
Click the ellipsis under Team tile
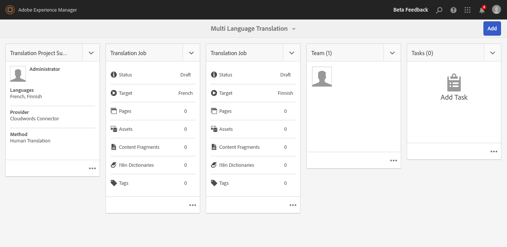(394, 160)
